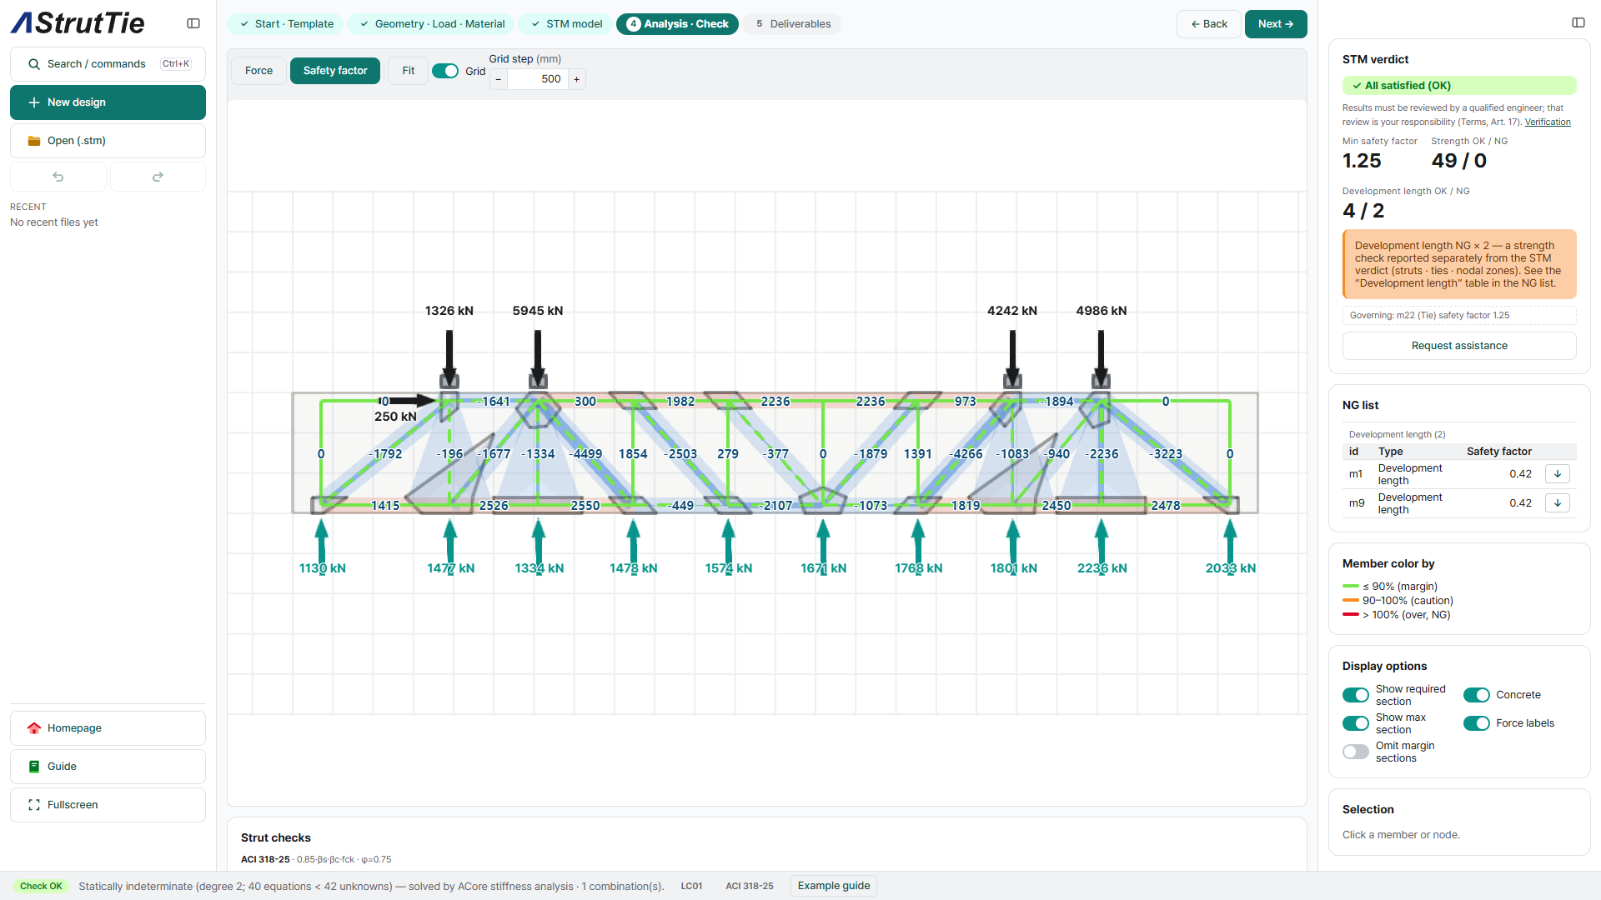Switch view to Force mode

point(258,71)
